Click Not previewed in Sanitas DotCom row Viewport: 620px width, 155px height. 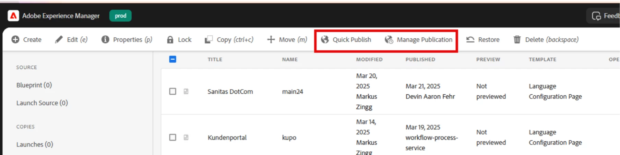(x=491, y=91)
